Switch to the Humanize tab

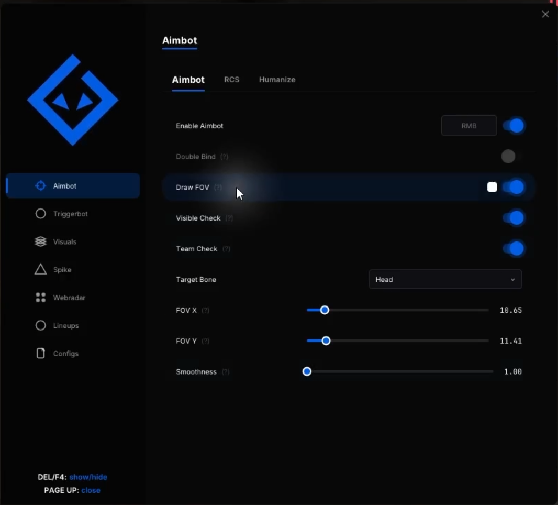pyautogui.click(x=277, y=80)
